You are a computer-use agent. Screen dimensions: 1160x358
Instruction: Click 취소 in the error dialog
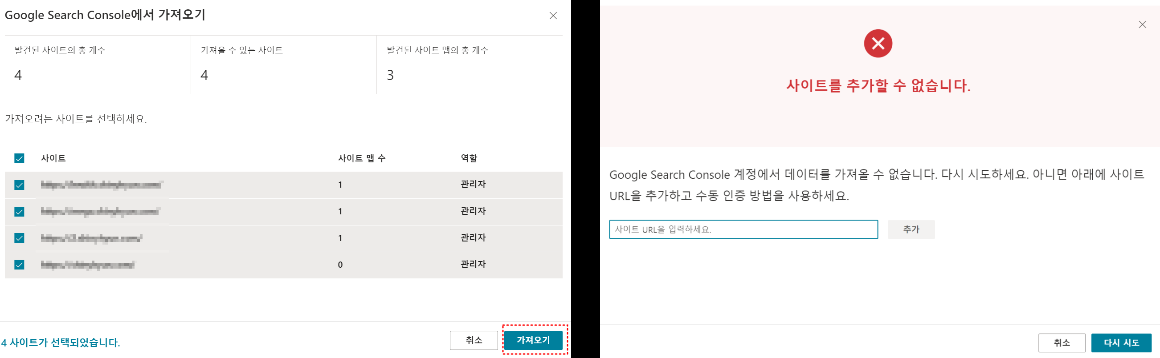1062,343
